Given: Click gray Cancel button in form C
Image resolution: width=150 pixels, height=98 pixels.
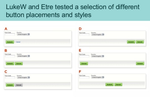Looking at the screenshot, I should click(x=19, y=85).
